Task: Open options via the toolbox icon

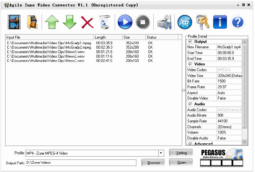Action: [164, 22]
